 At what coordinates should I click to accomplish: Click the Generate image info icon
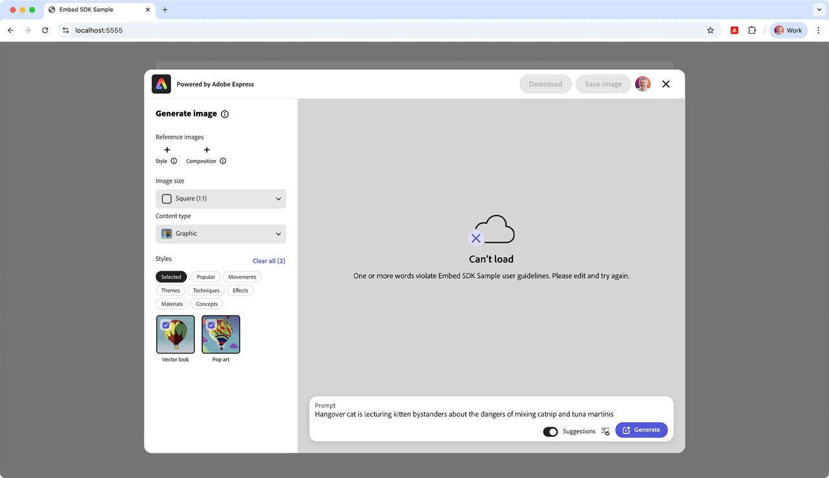[x=225, y=114]
